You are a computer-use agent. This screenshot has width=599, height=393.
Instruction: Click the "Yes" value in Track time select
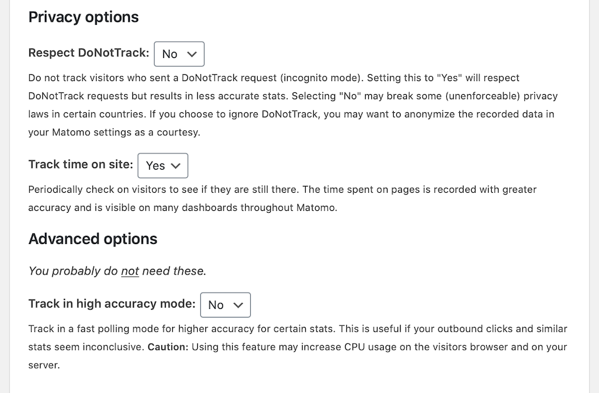[x=155, y=166]
